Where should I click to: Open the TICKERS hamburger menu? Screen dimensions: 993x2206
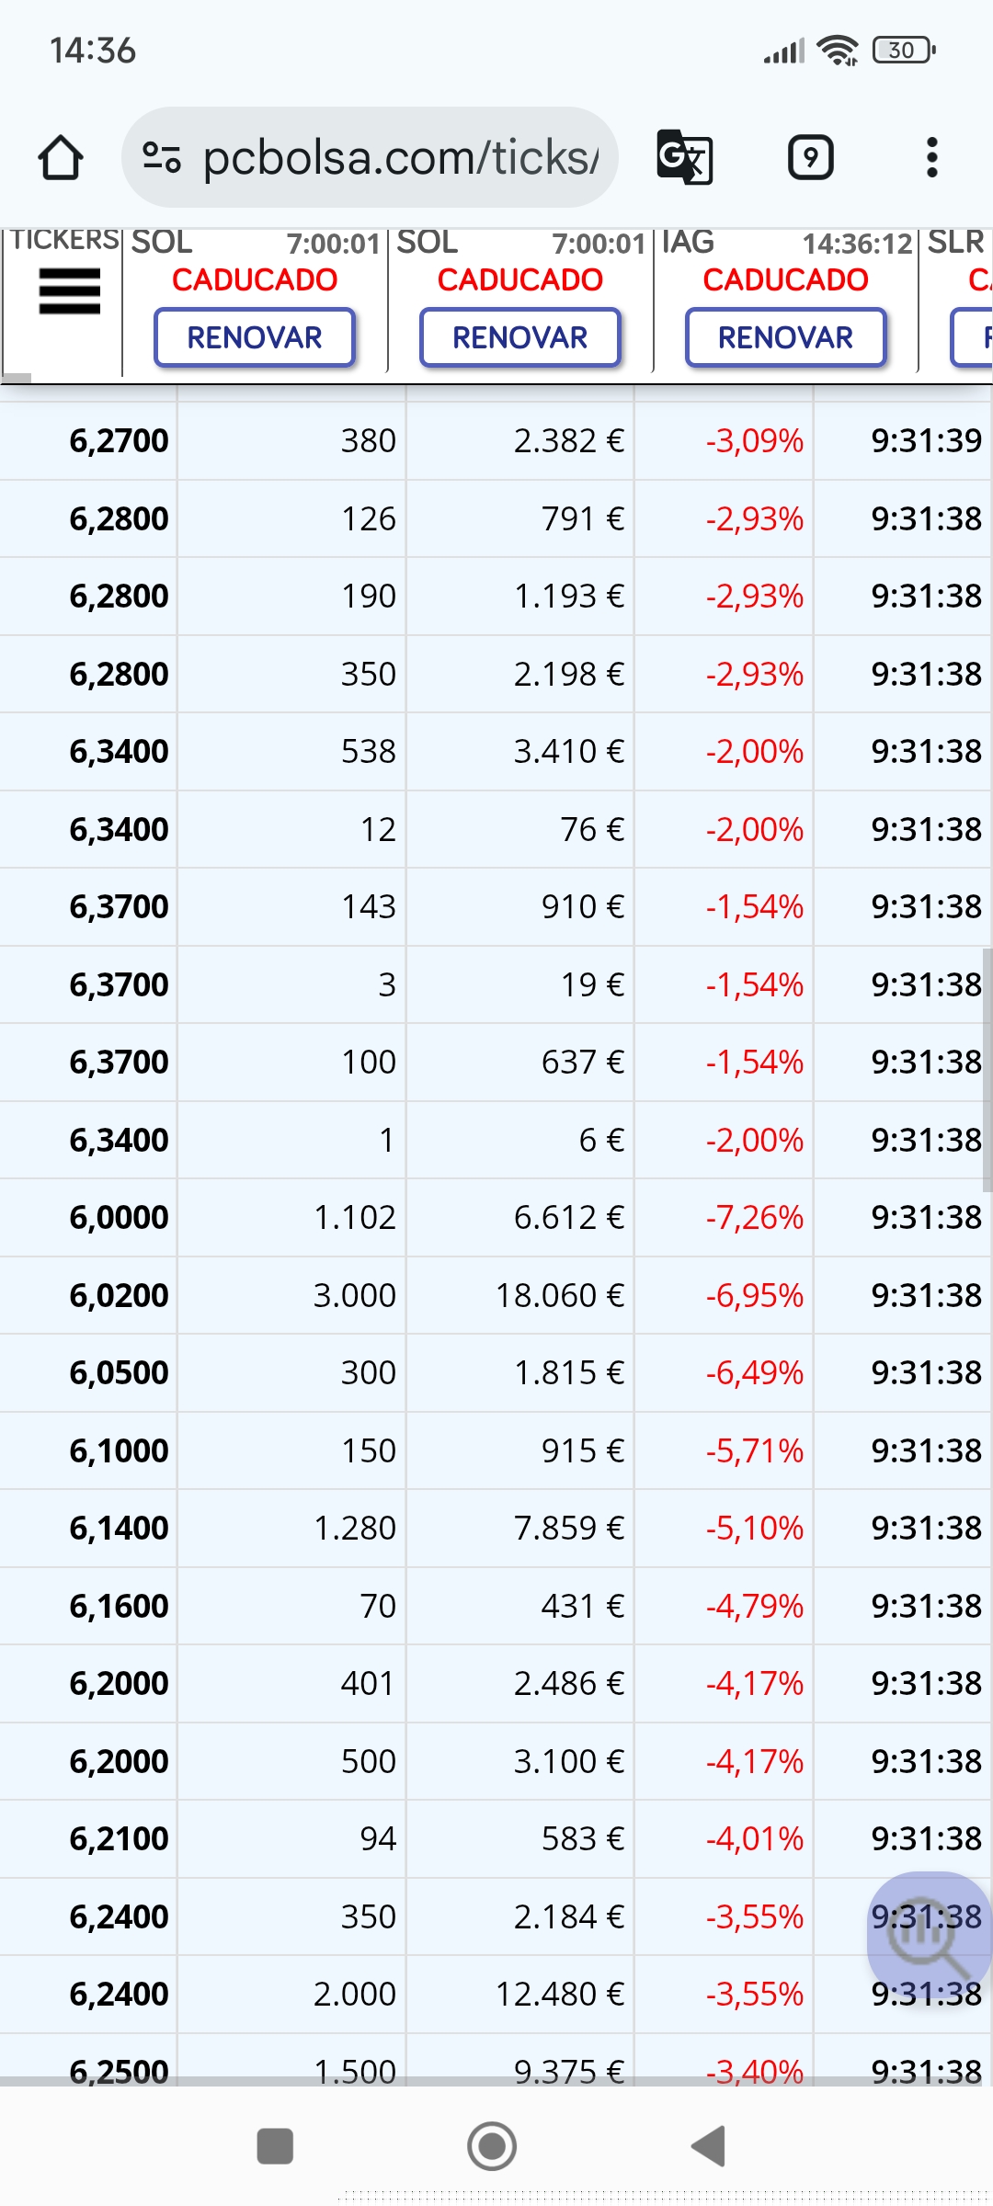69,291
